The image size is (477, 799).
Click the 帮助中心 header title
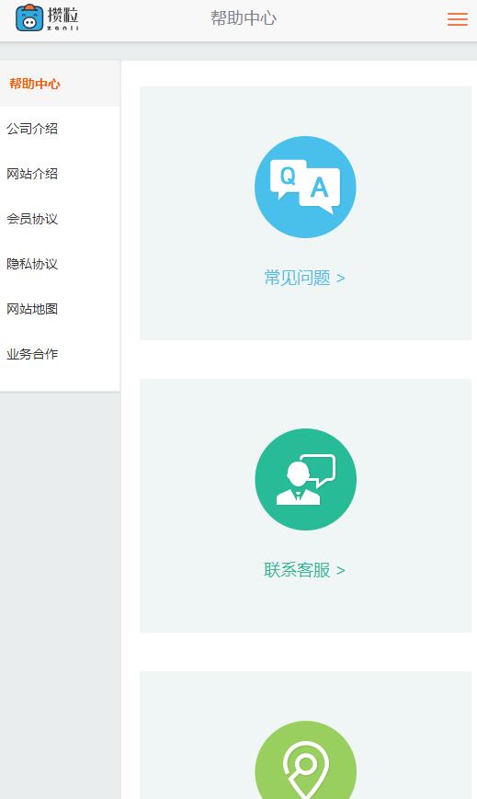(x=244, y=18)
